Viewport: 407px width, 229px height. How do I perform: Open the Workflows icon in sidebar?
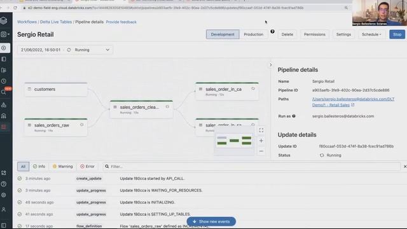point(4,127)
